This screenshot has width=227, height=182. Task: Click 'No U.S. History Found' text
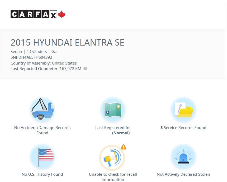pyautogui.click(x=42, y=174)
